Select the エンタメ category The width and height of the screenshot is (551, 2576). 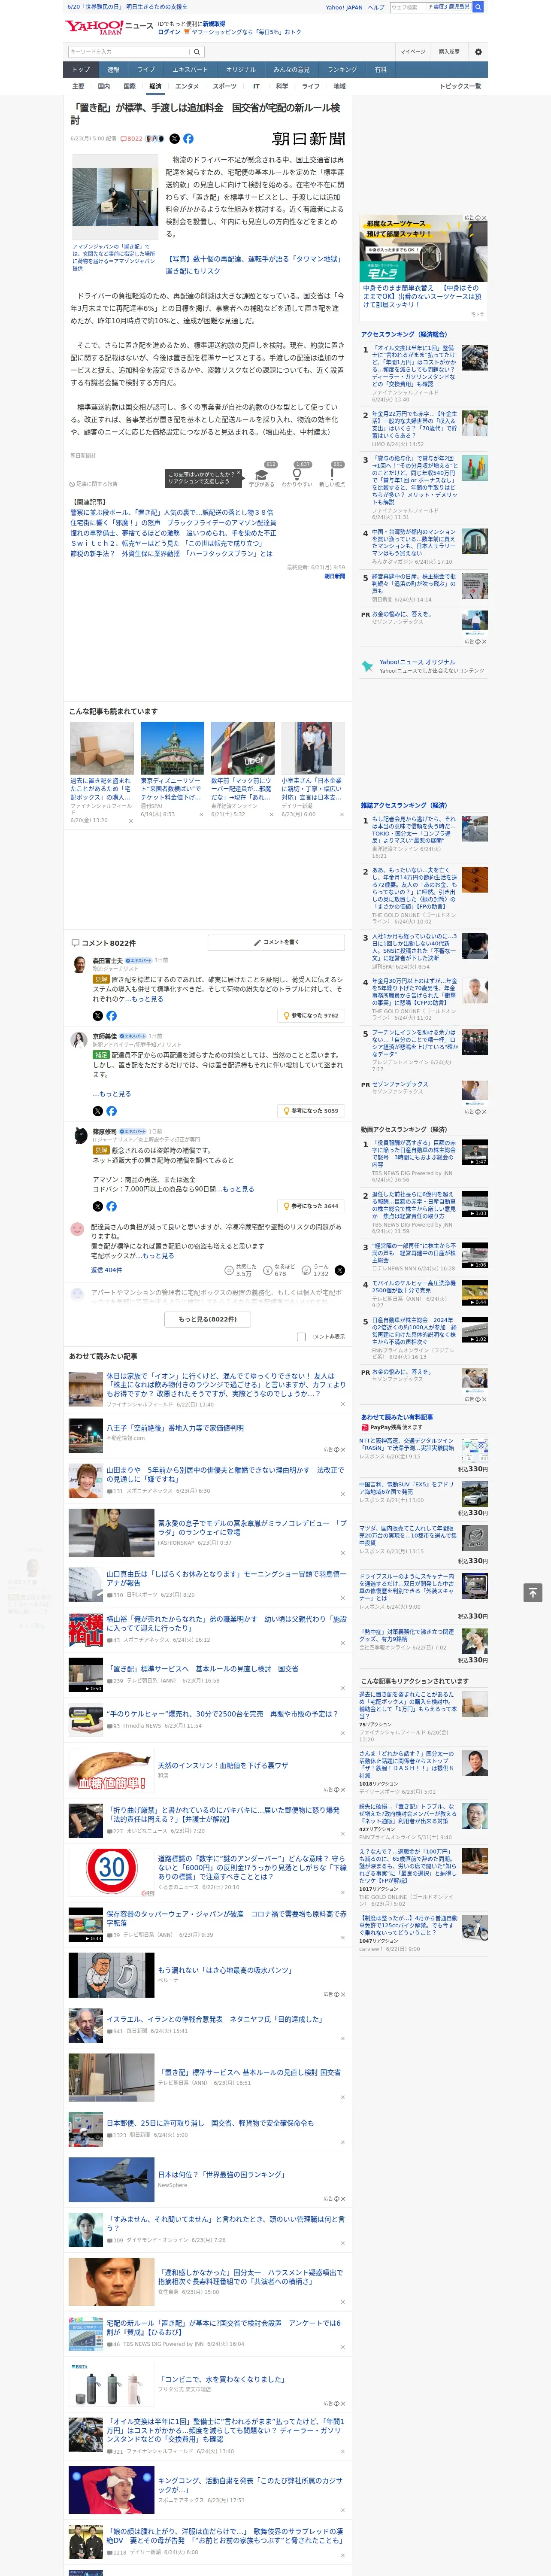187,86
